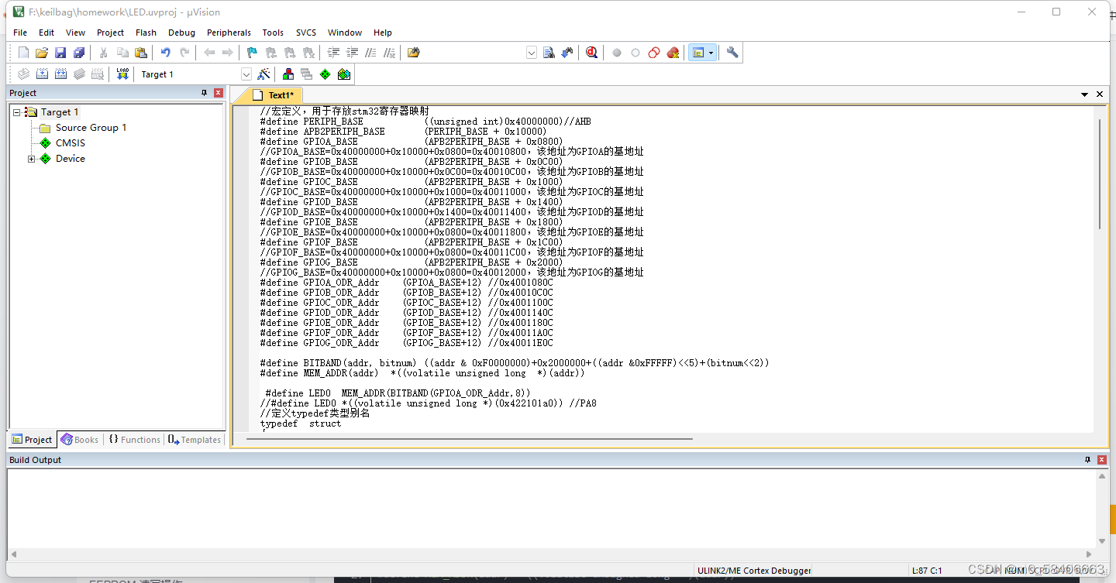1116x583 pixels.
Task: Click the Paste clipboard icon
Action: point(141,53)
